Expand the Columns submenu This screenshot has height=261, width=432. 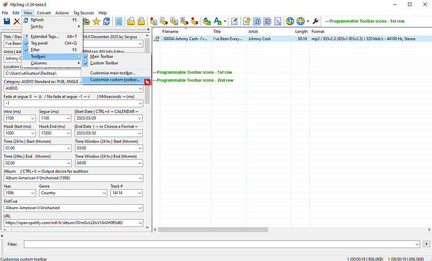point(52,63)
